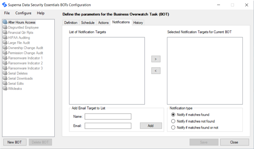This screenshot has width=254, height=149.
Task: Select 'Serial Edits' in BOT list
Action: [16, 84]
